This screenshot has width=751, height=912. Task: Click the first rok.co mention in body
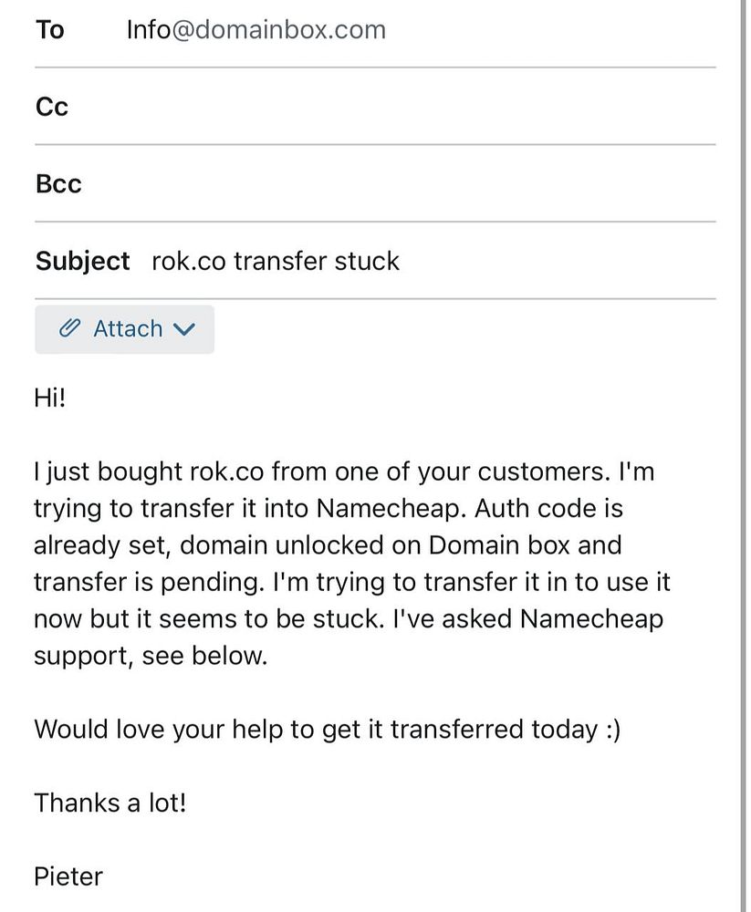(227, 472)
